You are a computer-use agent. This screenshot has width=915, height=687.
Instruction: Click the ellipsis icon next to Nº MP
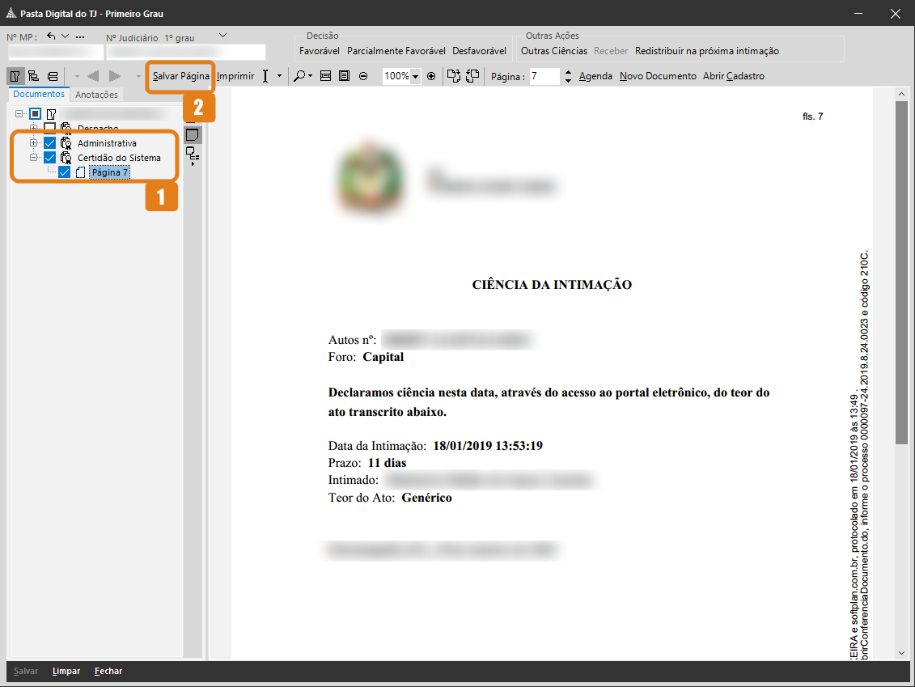pos(80,36)
